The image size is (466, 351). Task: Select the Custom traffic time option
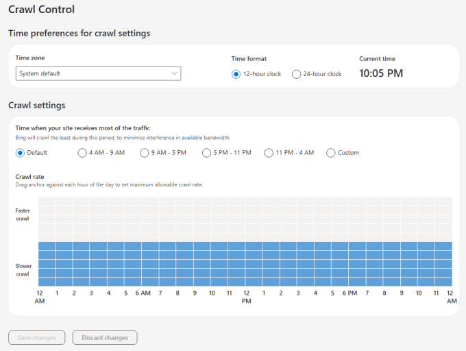pyautogui.click(x=330, y=153)
